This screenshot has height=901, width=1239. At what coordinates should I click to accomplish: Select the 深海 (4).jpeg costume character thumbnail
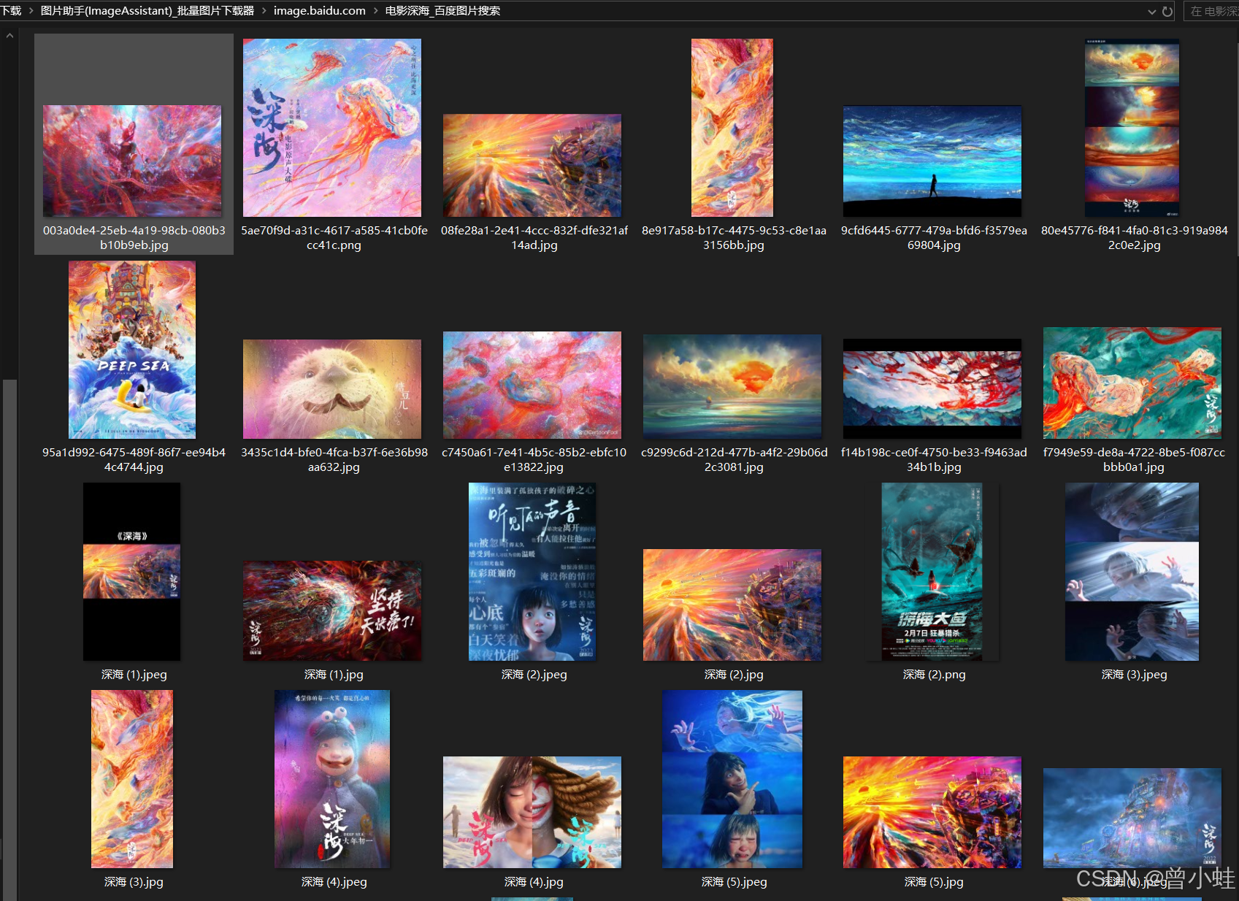332,779
